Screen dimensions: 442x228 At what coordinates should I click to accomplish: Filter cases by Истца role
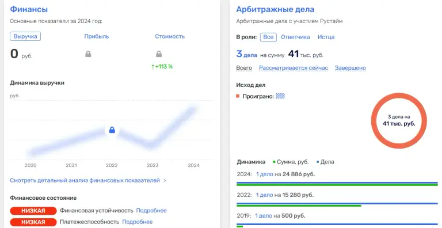(326, 37)
